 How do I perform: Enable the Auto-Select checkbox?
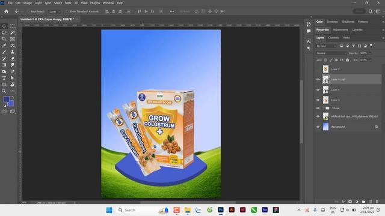28,11
